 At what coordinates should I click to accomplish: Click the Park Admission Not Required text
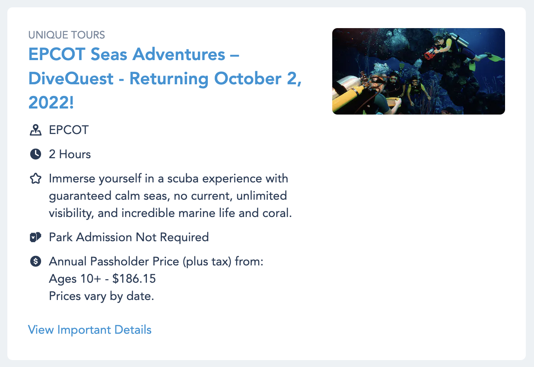(129, 237)
